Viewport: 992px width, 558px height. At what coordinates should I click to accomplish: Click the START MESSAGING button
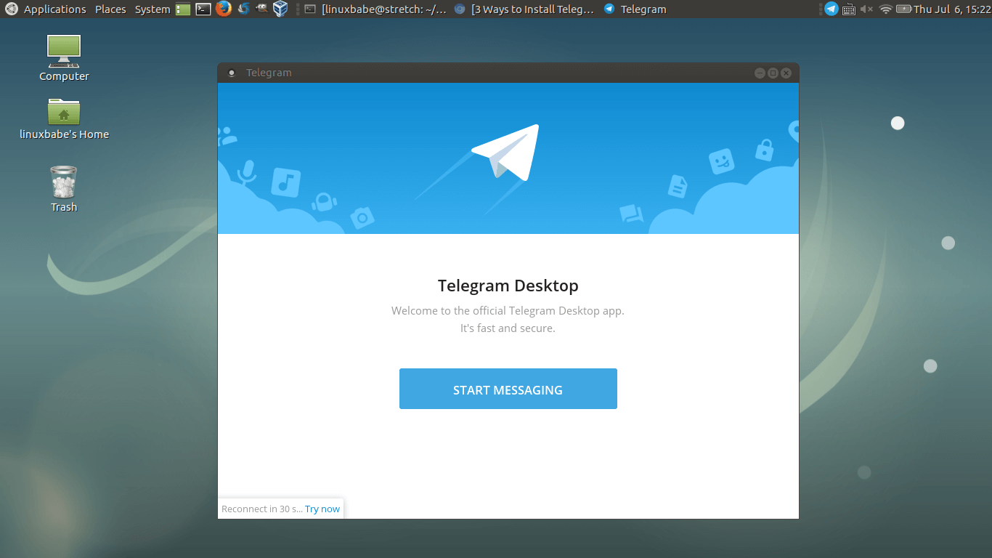coord(508,389)
